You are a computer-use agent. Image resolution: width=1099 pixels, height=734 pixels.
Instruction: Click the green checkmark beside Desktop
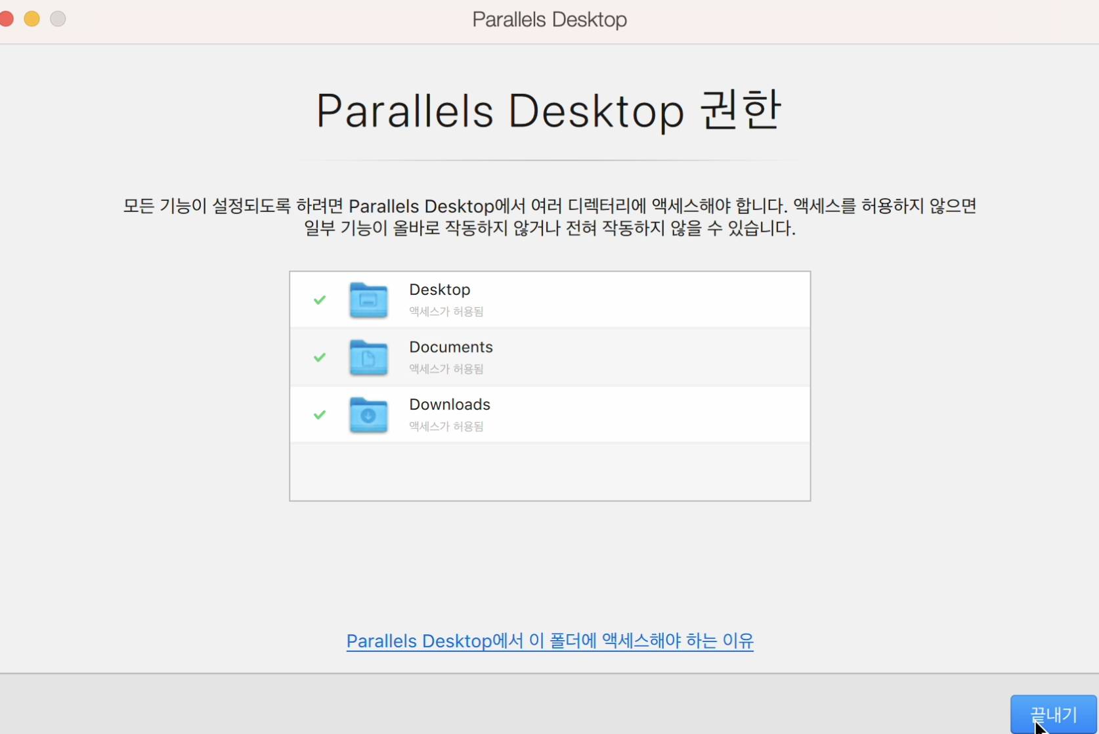tap(320, 300)
